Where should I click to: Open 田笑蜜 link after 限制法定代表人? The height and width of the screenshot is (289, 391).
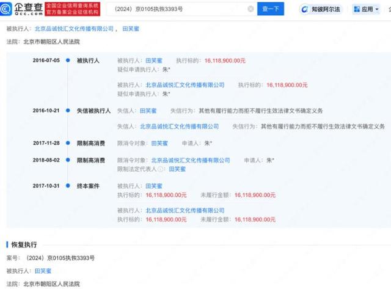[177, 169]
